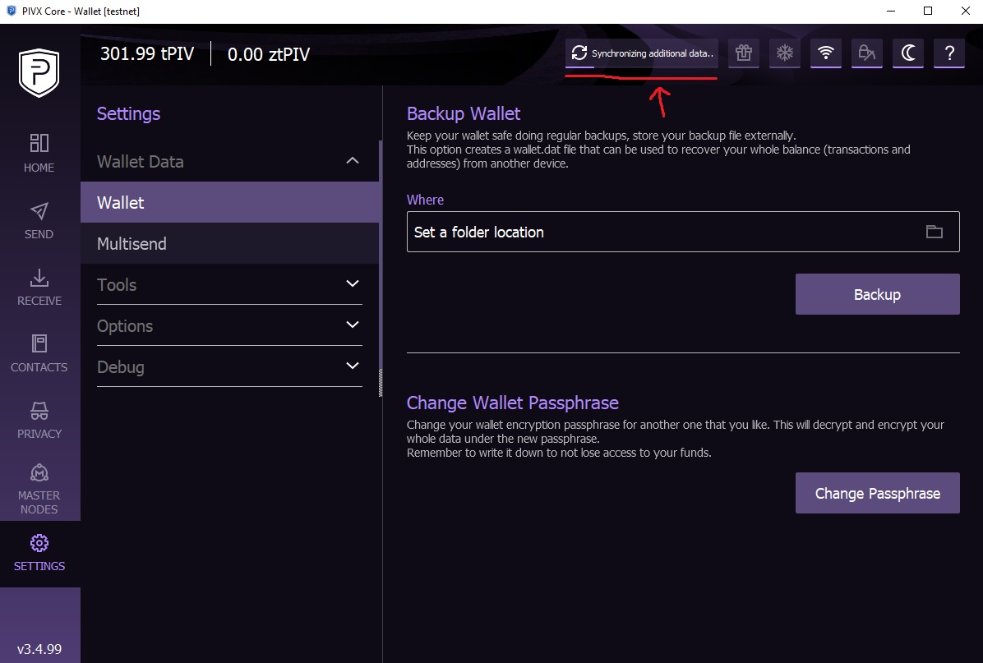Click the Change Passphrase button

(x=877, y=493)
